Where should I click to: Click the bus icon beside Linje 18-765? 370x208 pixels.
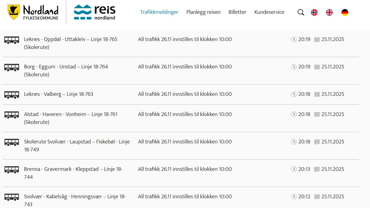11,39
